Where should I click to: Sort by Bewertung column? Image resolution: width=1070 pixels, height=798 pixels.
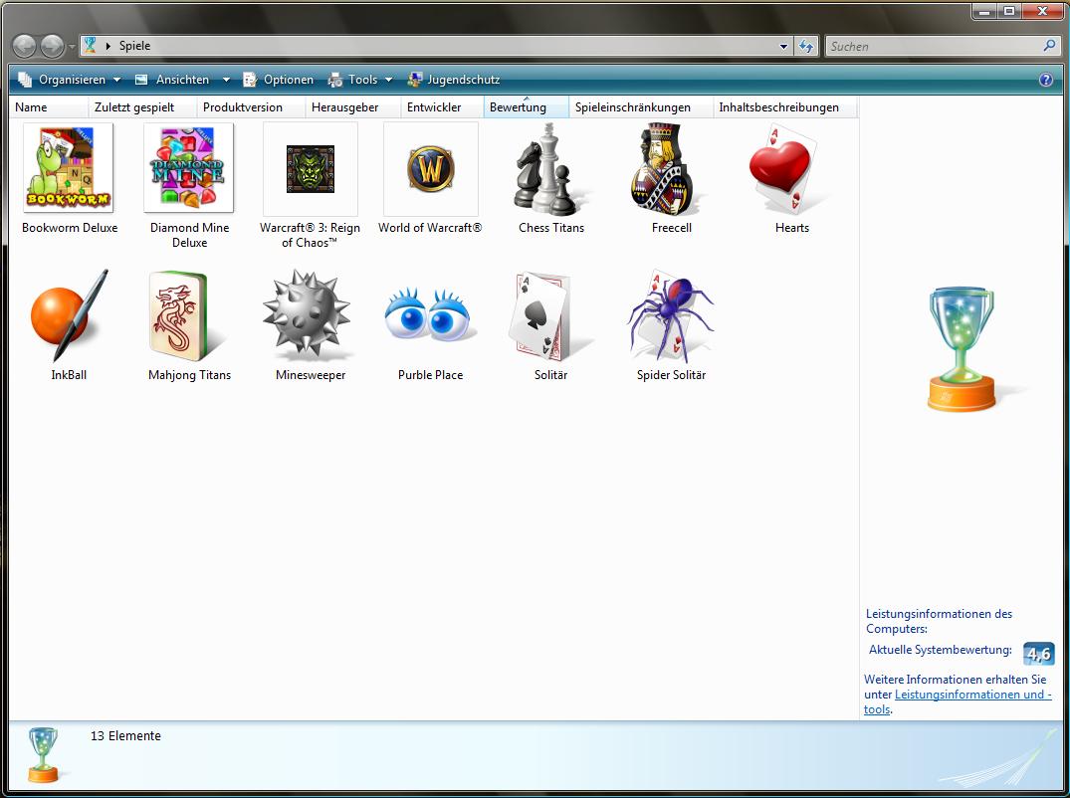click(x=527, y=107)
